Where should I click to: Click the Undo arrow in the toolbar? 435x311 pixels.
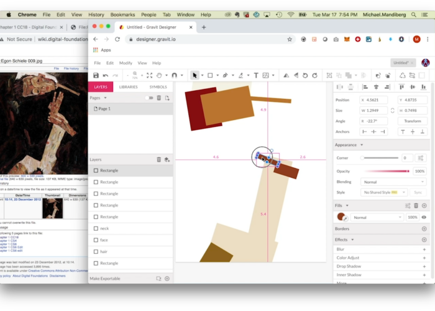pos(106,75)
